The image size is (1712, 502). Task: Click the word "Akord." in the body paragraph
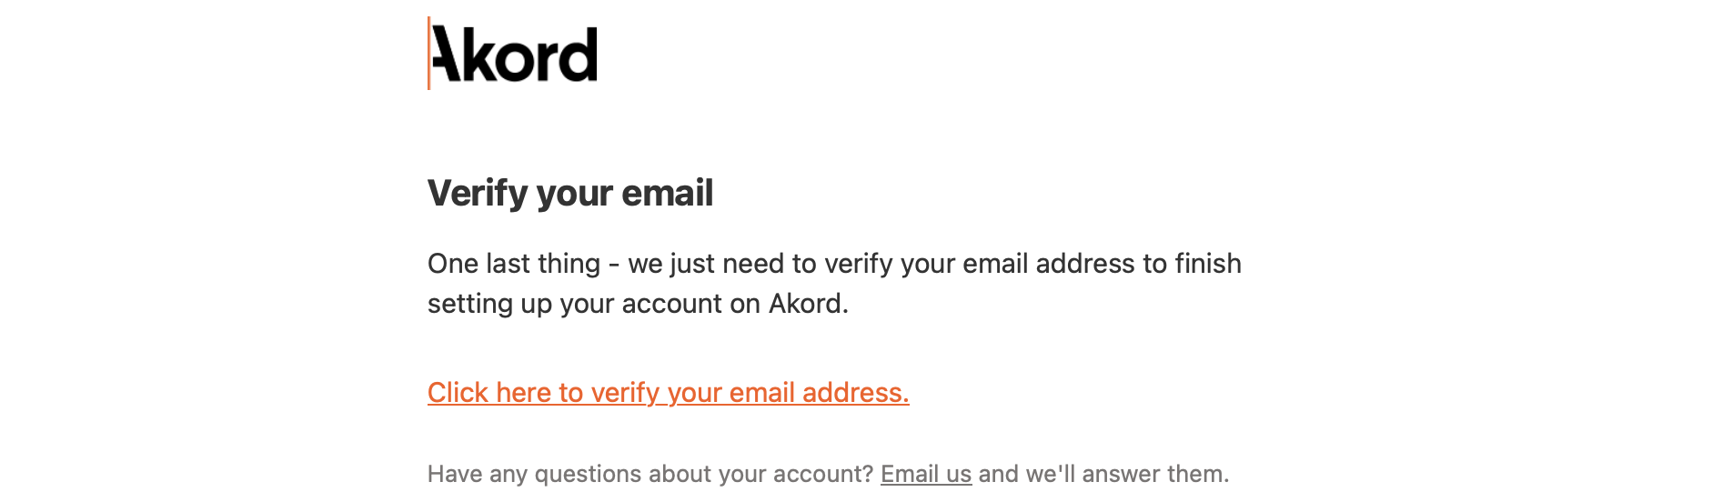tap(809, 304)
